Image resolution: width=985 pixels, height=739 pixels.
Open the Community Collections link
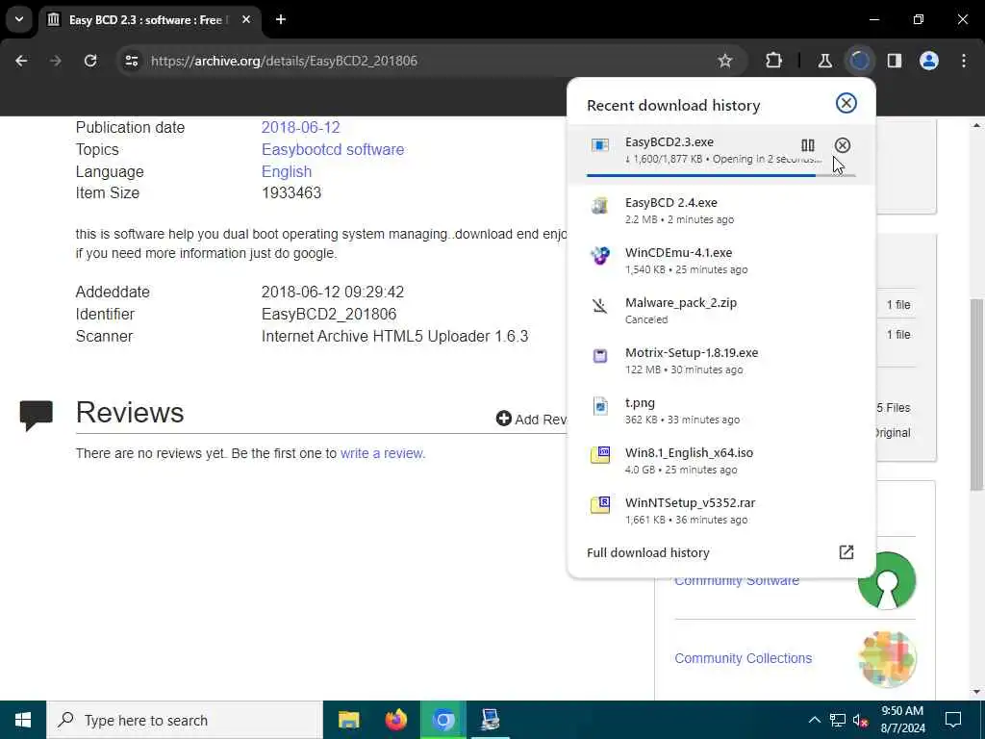point(744,658)
